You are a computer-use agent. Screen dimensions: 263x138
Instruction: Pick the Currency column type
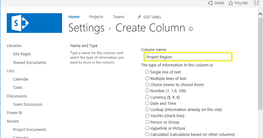[147, 97]
